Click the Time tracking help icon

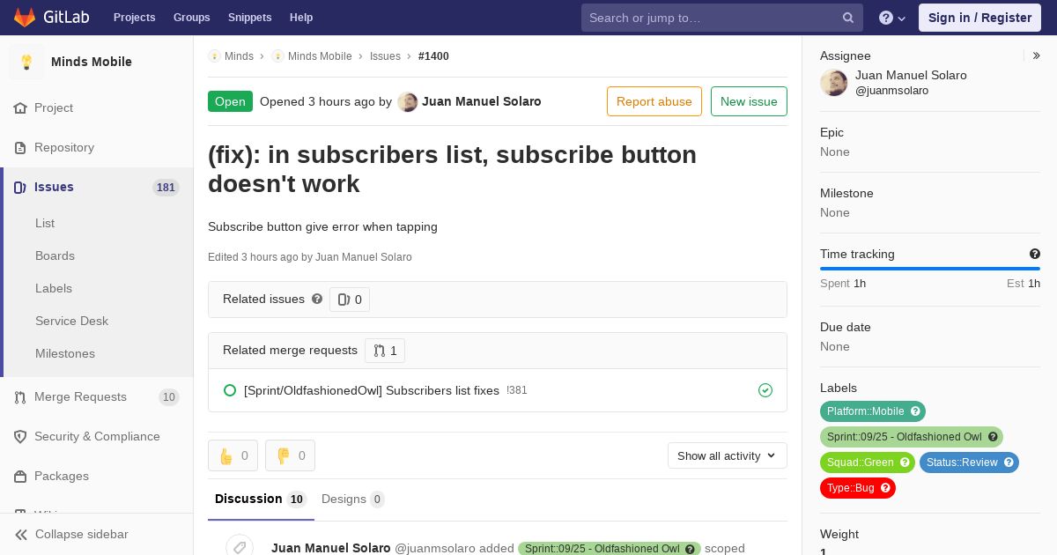[1035, 254]
